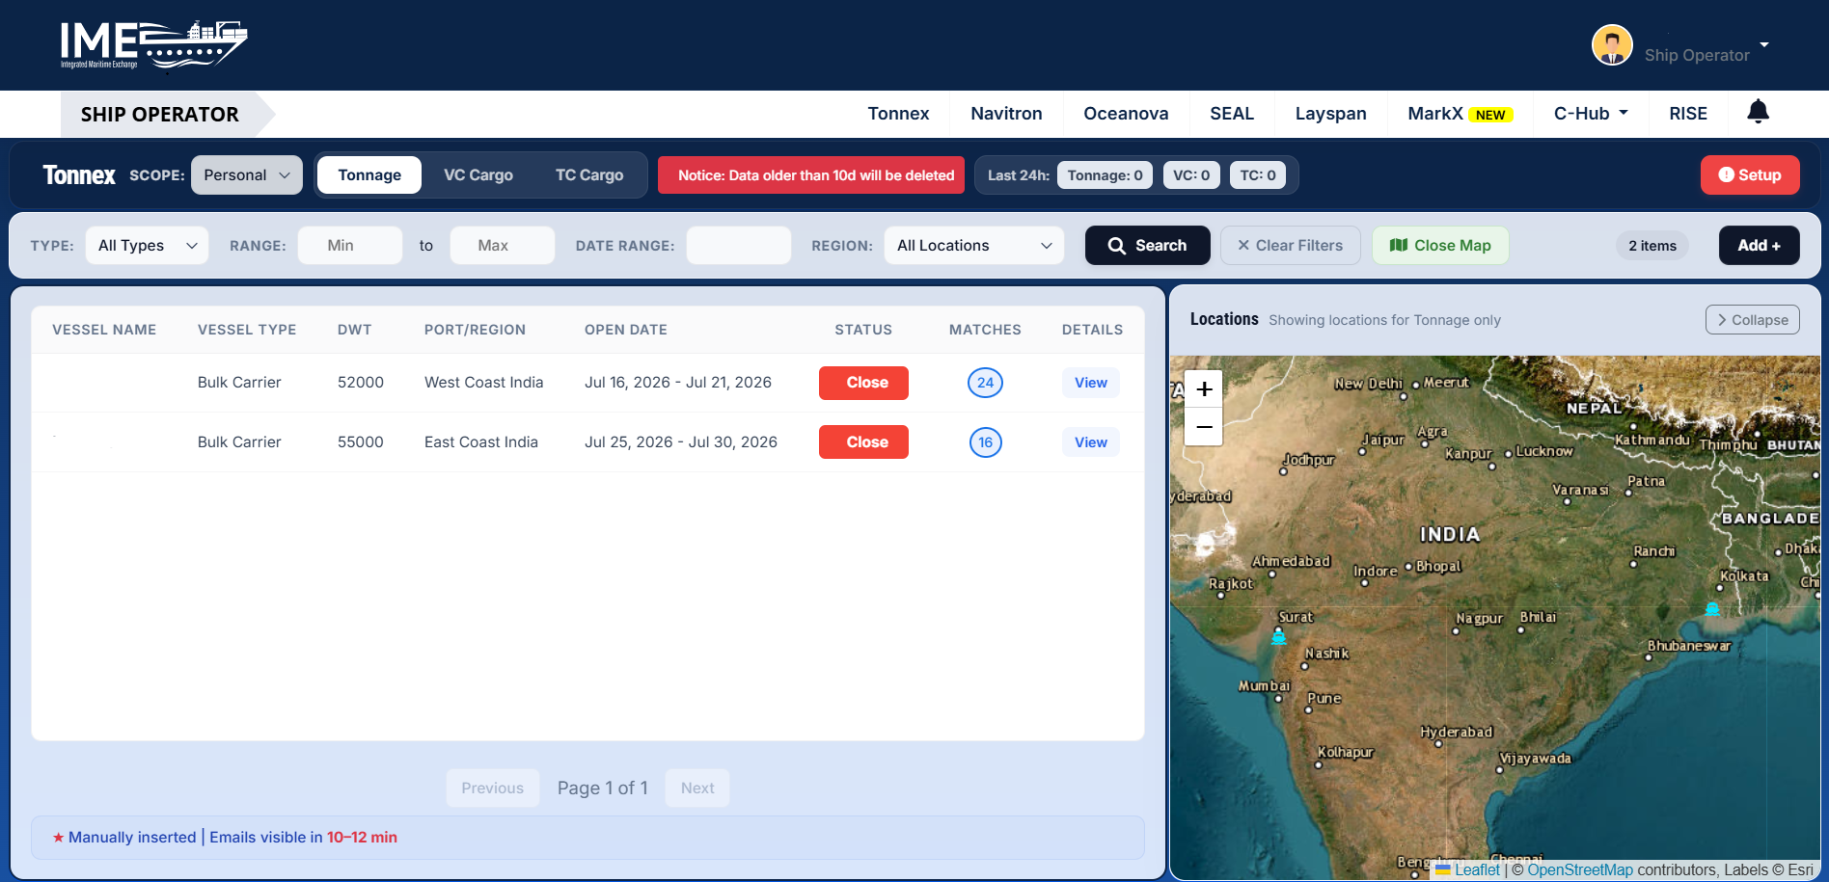Click the Leaflet attribution link
The image size is (1829, 882).
click(1477, 870)
